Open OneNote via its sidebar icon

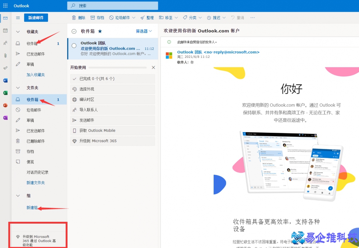point(5,117)
